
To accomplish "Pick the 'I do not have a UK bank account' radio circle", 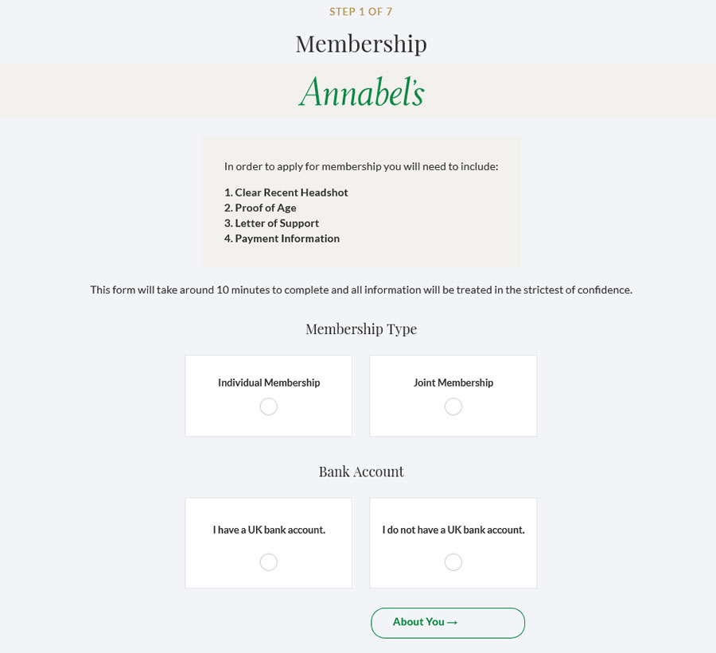I will [453, 562].
